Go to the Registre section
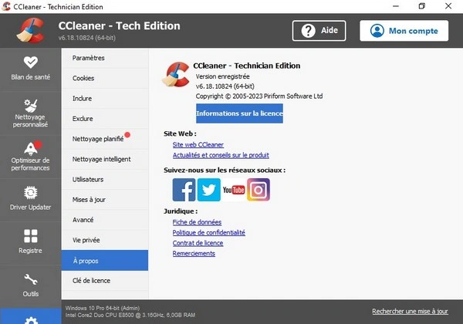This screenshot has height=324, width=463. (x=30, y=241)
